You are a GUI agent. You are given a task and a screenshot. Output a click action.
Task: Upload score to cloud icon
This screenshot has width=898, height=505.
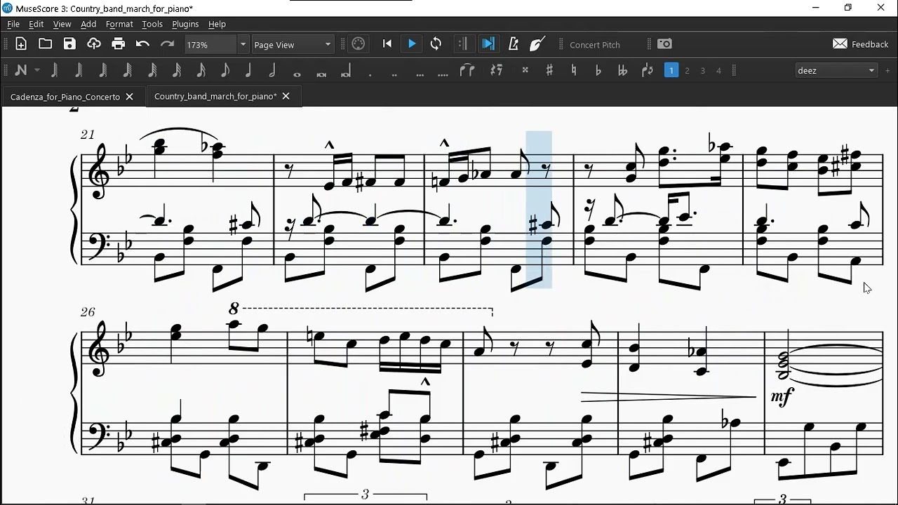point(94,44)
